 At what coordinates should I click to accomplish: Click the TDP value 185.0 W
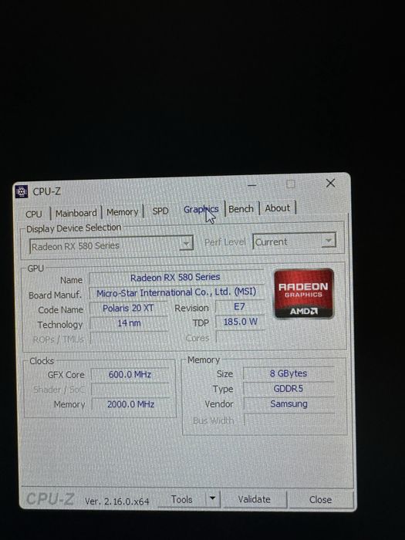point(240,322)
